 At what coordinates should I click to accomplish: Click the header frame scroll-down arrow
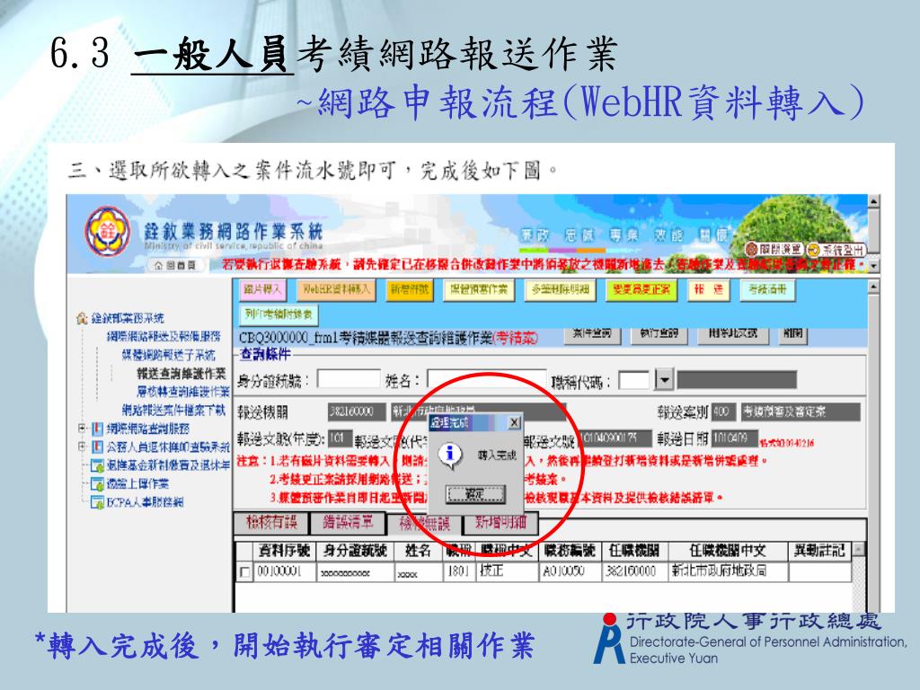pyautogui.click(x=873, y=266)
